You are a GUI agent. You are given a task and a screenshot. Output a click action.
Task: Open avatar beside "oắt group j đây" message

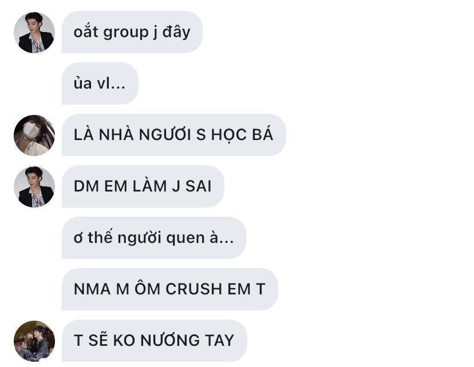[x=34, y=32]
